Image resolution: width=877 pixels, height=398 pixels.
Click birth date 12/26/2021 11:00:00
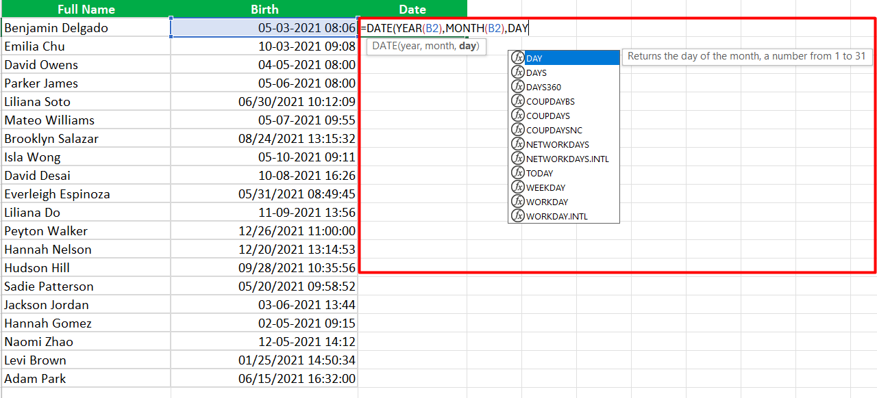264,231
